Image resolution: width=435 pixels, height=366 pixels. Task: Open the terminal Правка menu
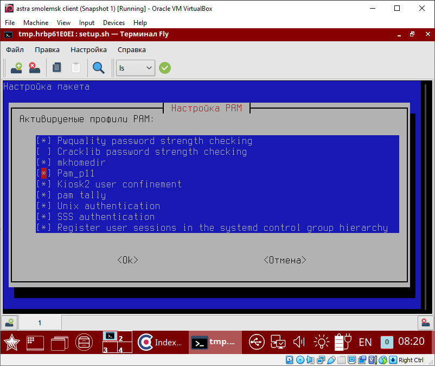point(47,50)
